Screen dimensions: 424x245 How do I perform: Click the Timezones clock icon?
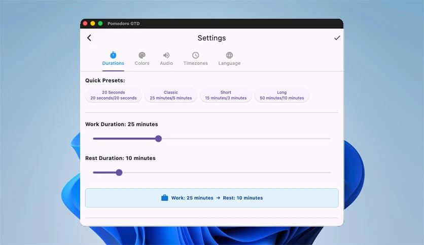click(195, 55)
